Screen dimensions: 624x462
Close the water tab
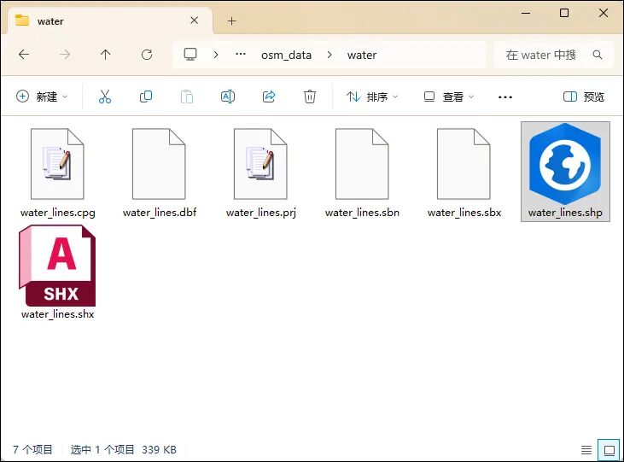click(x=195, y=20)
